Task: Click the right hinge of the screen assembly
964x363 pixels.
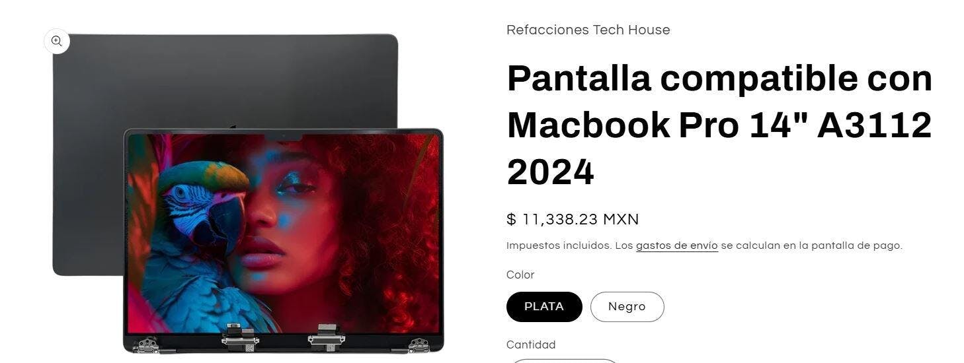Action: [x=418, y=345]
